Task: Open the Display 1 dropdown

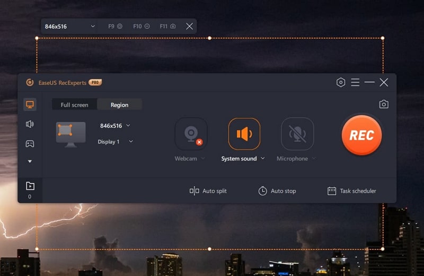Action: pos(115,142)
